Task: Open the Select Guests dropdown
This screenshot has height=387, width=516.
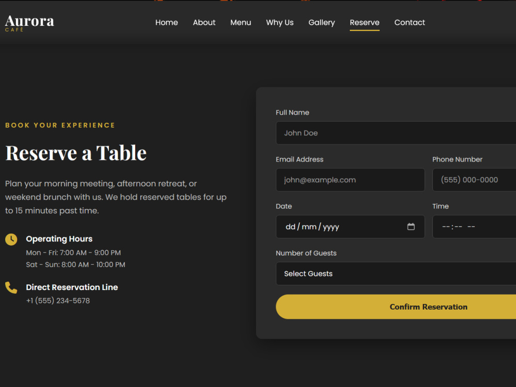Action: 396,273
